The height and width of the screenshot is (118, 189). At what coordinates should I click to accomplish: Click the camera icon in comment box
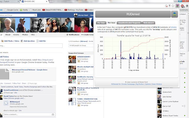click(x=53, y=114)
